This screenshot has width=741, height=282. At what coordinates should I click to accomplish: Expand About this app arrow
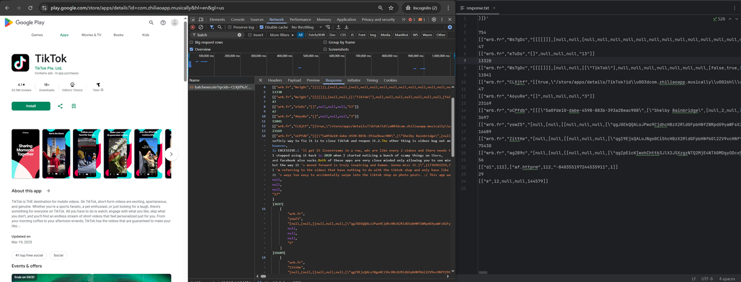point(48,191)
